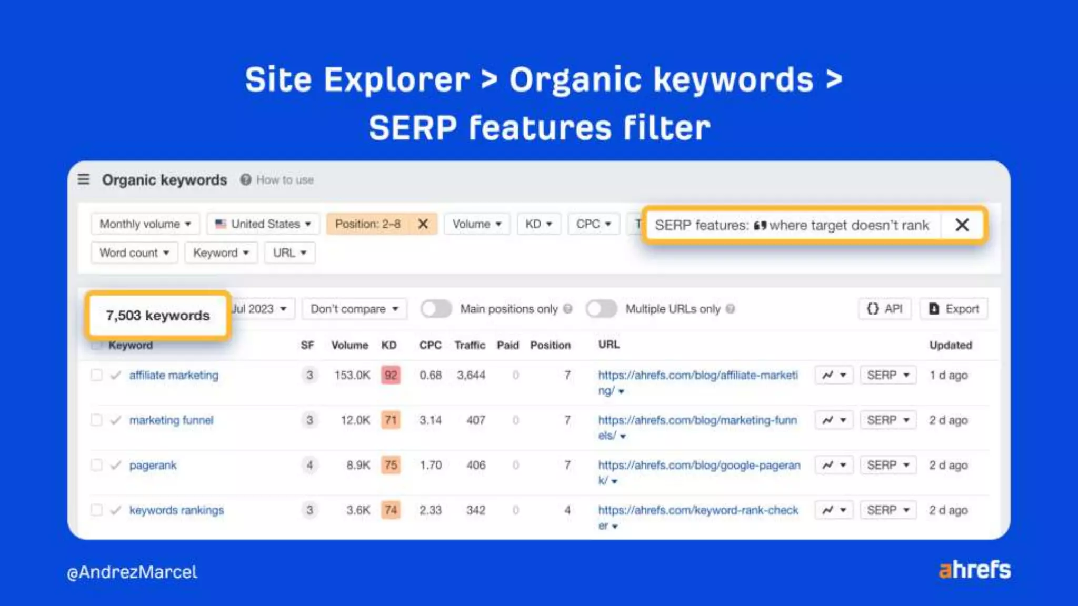Show help for Multiple URLs only
The height and width of the screenshot is (606, 1078).
731,309
